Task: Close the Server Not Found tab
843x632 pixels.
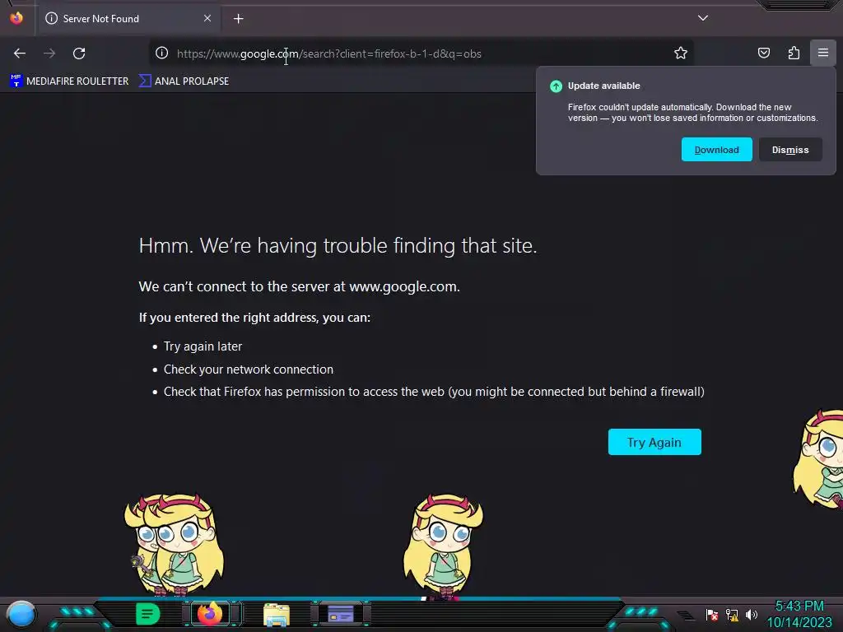Action: click(207, 18)
